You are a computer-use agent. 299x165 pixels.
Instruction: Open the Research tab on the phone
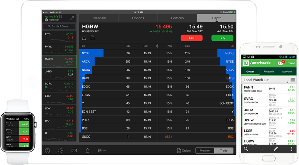coord(269,72)
